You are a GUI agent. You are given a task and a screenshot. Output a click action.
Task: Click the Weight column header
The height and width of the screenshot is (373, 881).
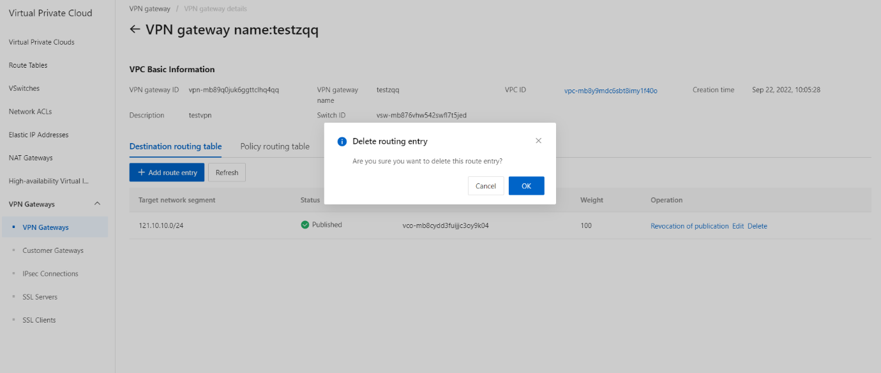tap(592, 200)
